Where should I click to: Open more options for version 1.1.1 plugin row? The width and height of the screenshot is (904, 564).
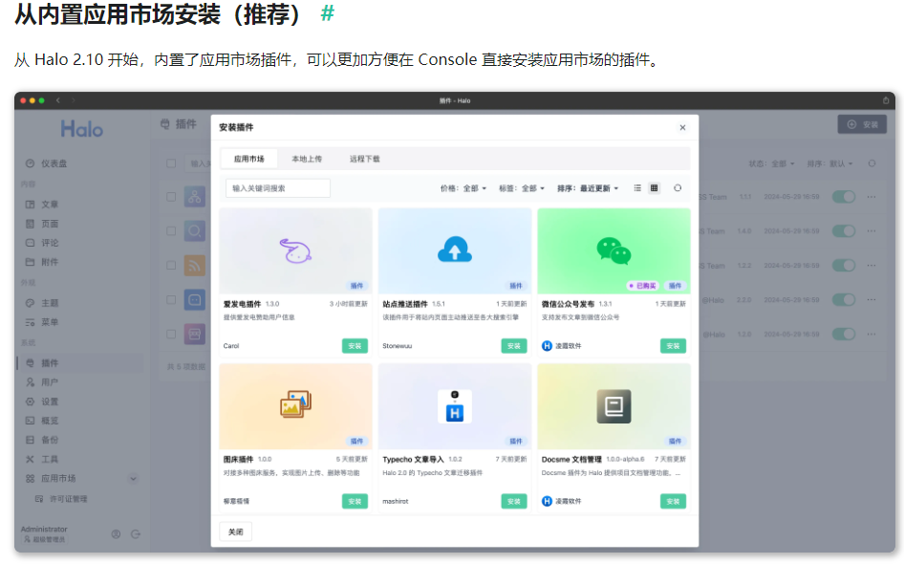tap(872, 197)
